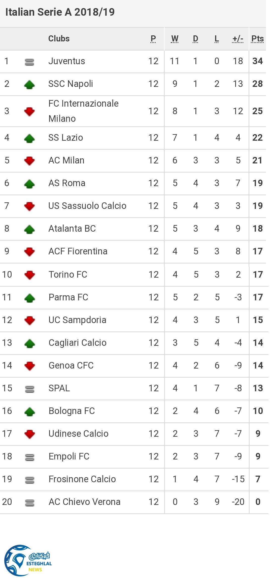270x584 pixels.
Task: Click the Italian Serie A 2018/19 title
Action: coord(60,12)
